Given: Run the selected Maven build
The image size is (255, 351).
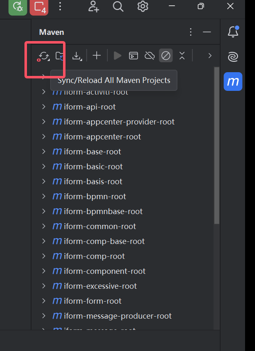Looking at the screenshot, I should pyautogui.click(x=118, y=56).
